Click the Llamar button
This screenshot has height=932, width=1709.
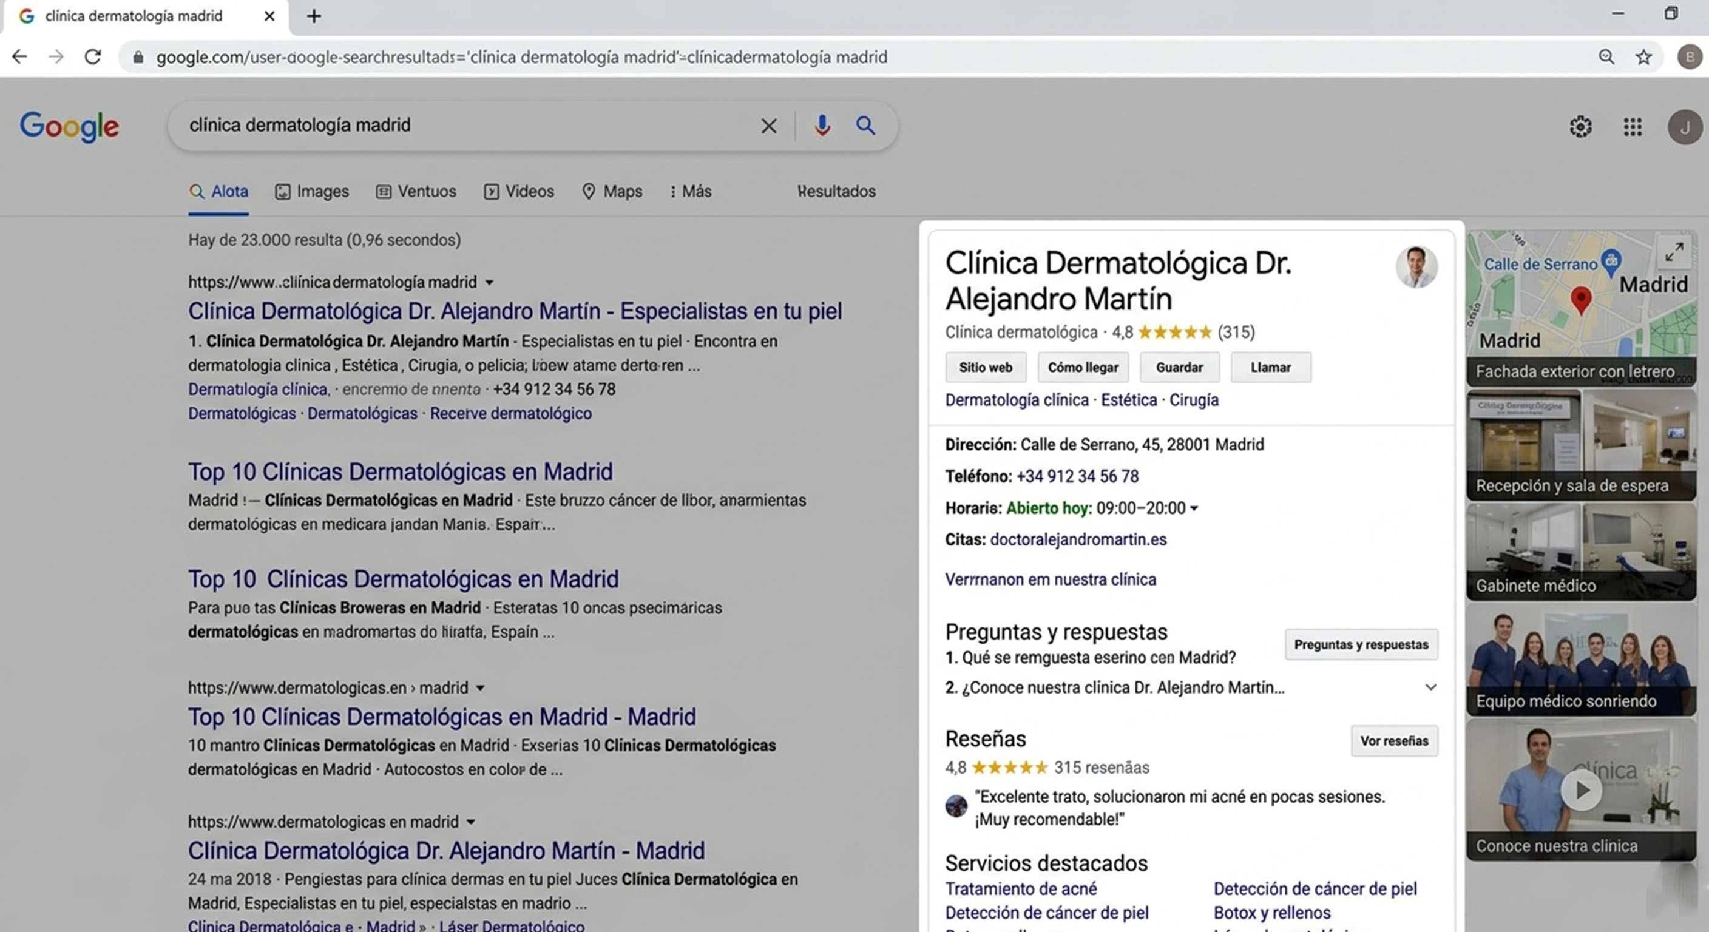pyautogui.click(x=1270, y=368)
